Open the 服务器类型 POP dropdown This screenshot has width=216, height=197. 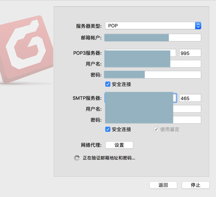click(153, 25)
